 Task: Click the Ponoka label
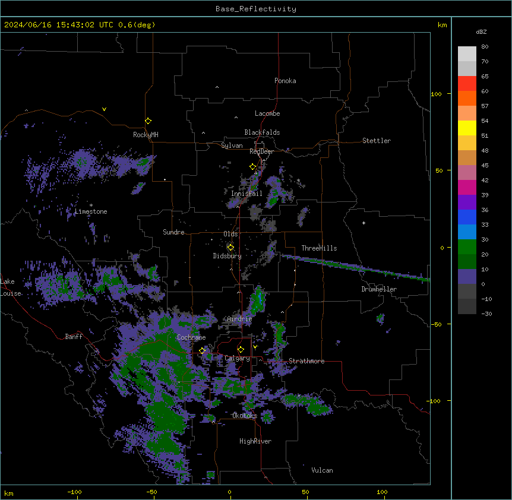[285, 81]
